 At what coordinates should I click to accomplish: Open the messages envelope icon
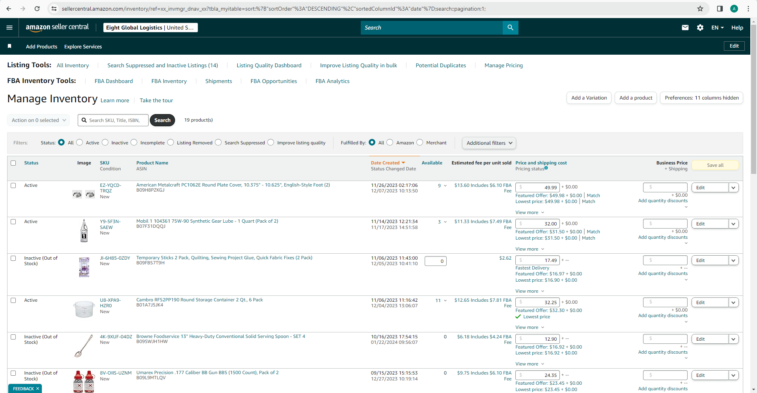(685, 28)
